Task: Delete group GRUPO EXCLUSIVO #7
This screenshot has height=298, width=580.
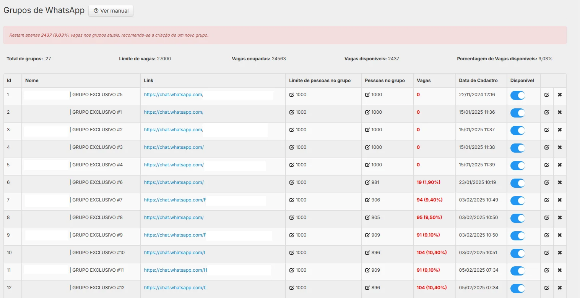Action: (560, 200)
